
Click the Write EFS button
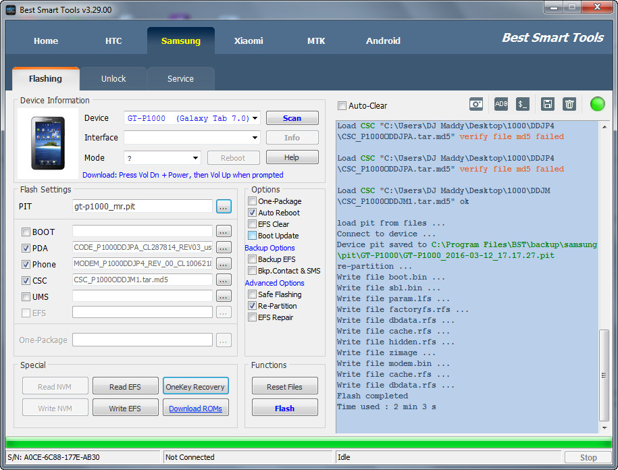126,408
